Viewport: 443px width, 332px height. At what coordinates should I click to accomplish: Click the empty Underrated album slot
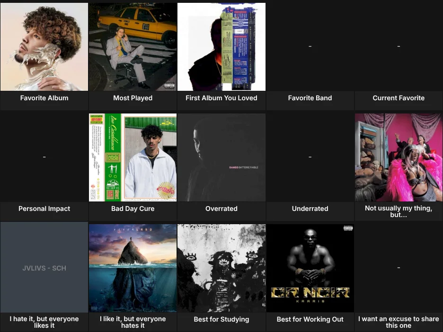[x=310, y=157]
